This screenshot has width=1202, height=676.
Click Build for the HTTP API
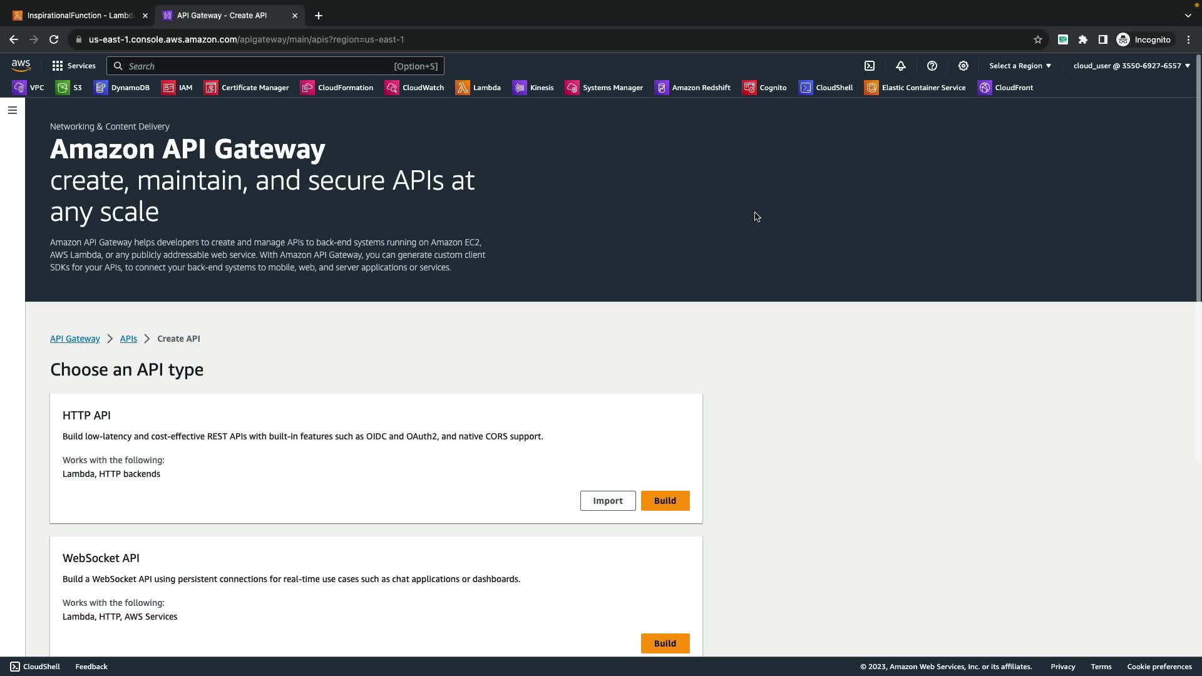[x=665, y=501]
